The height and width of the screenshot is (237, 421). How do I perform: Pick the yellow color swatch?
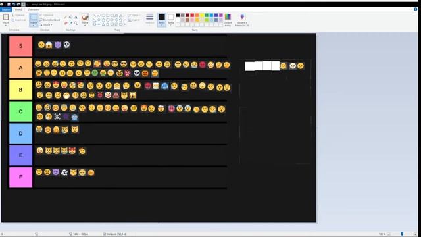click(202, 15)
